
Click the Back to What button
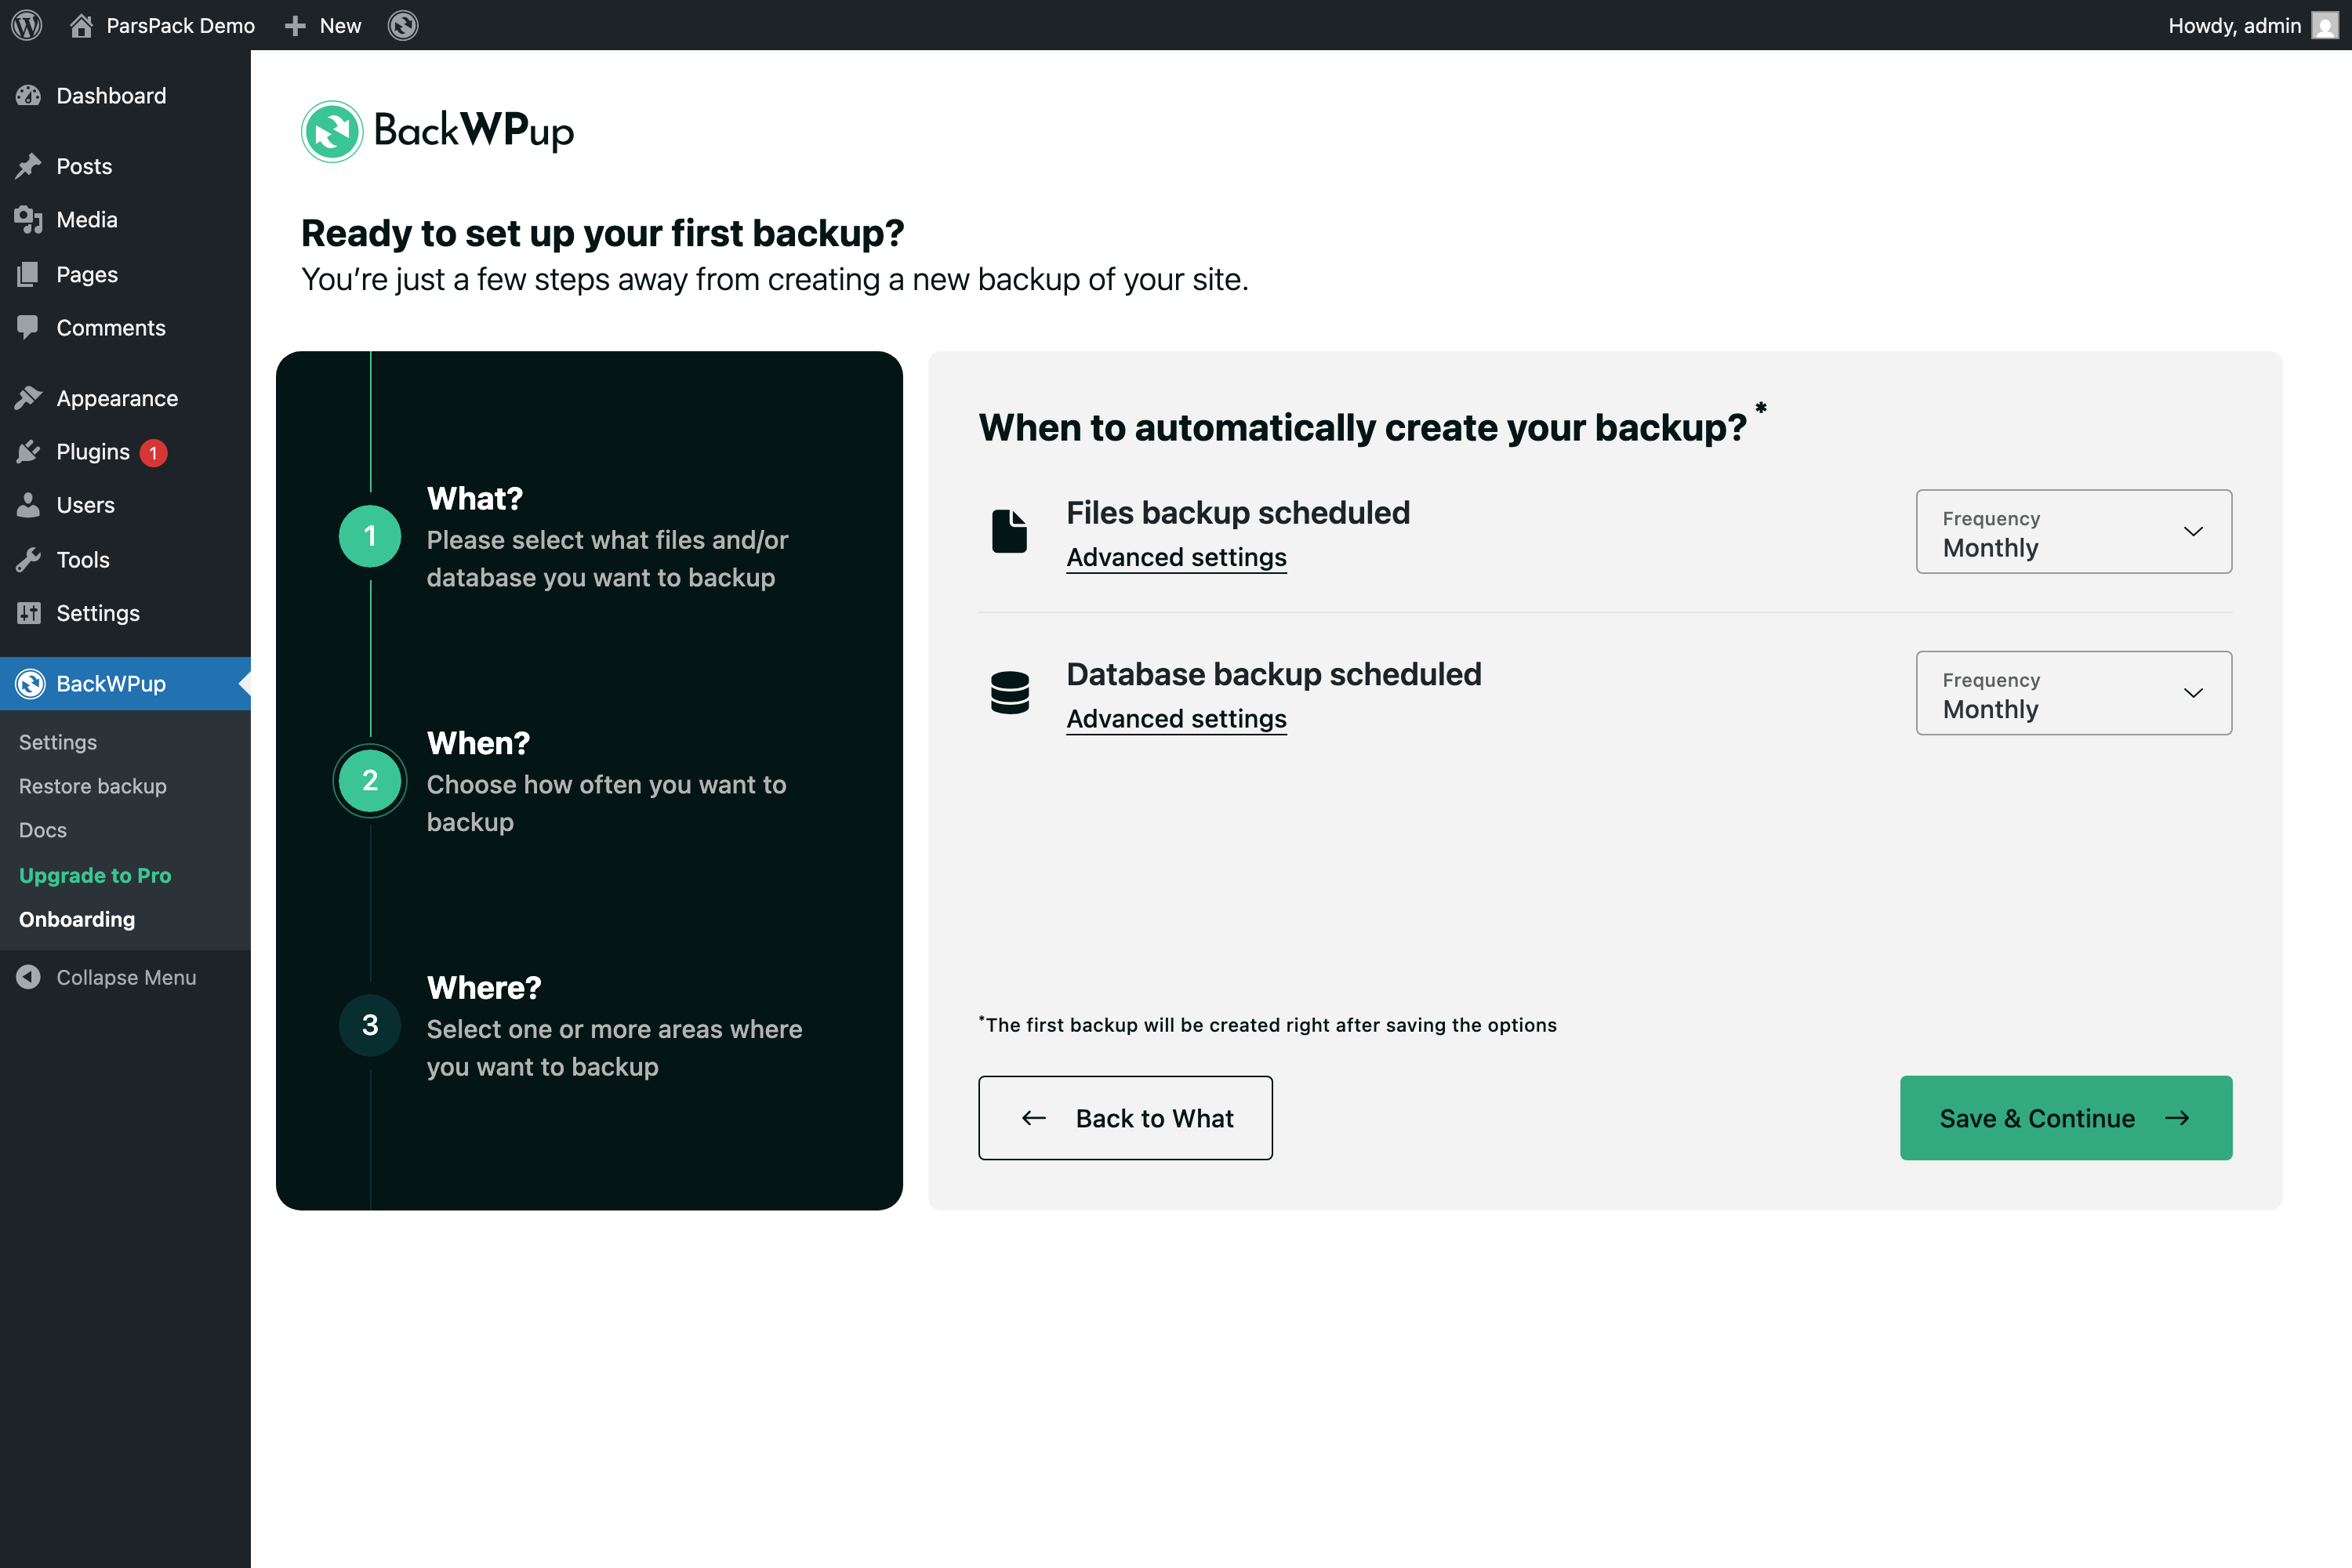pyautogui.click(x=1125, y=1118)
